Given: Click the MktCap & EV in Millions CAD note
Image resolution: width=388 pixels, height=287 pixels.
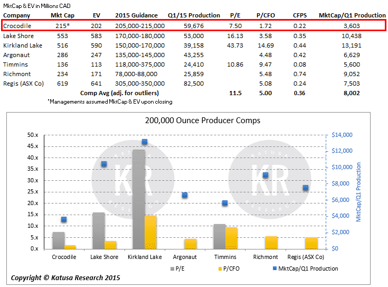Looking at the screenshot, I should tap(37, 6).
